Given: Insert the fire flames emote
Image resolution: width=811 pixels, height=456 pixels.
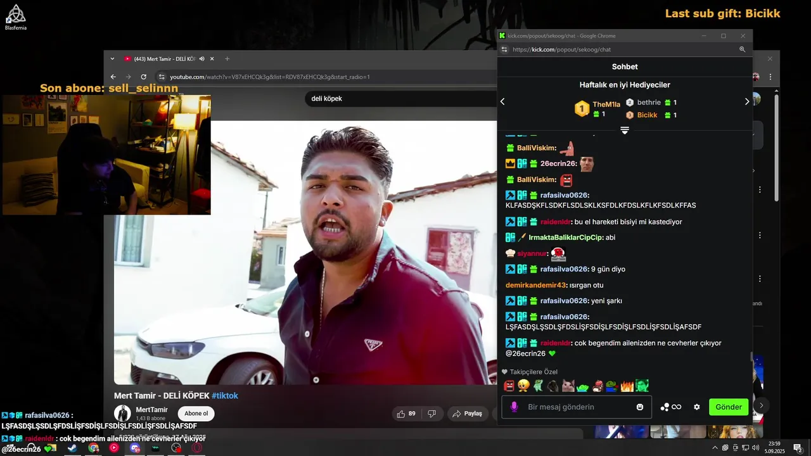Looking at the screenshot, I should (x=627, y=385).
